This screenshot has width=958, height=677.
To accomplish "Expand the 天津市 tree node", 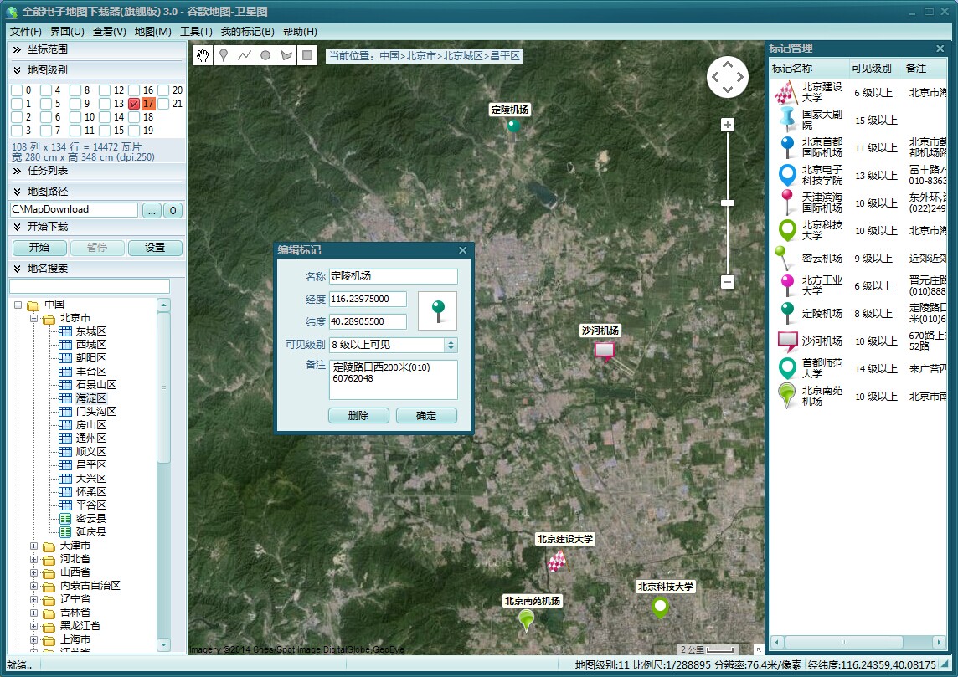I will 34,546.
